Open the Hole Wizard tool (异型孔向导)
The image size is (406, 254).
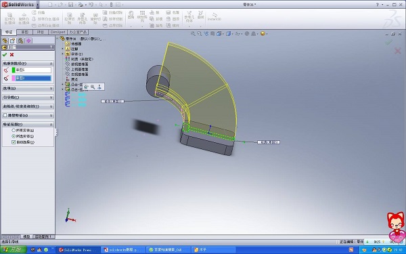click(x=83, y=18)
